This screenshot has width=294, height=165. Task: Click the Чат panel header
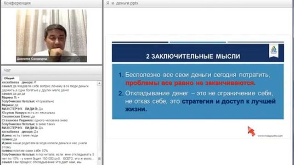coord(51,70)
